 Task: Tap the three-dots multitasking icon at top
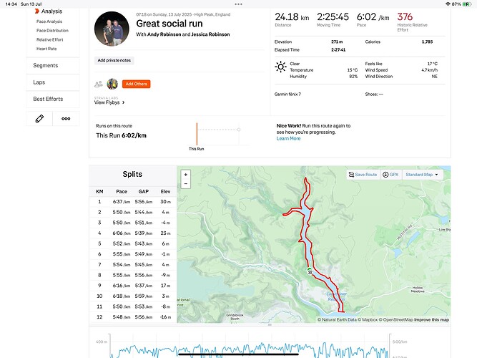(x=239, y=4)
